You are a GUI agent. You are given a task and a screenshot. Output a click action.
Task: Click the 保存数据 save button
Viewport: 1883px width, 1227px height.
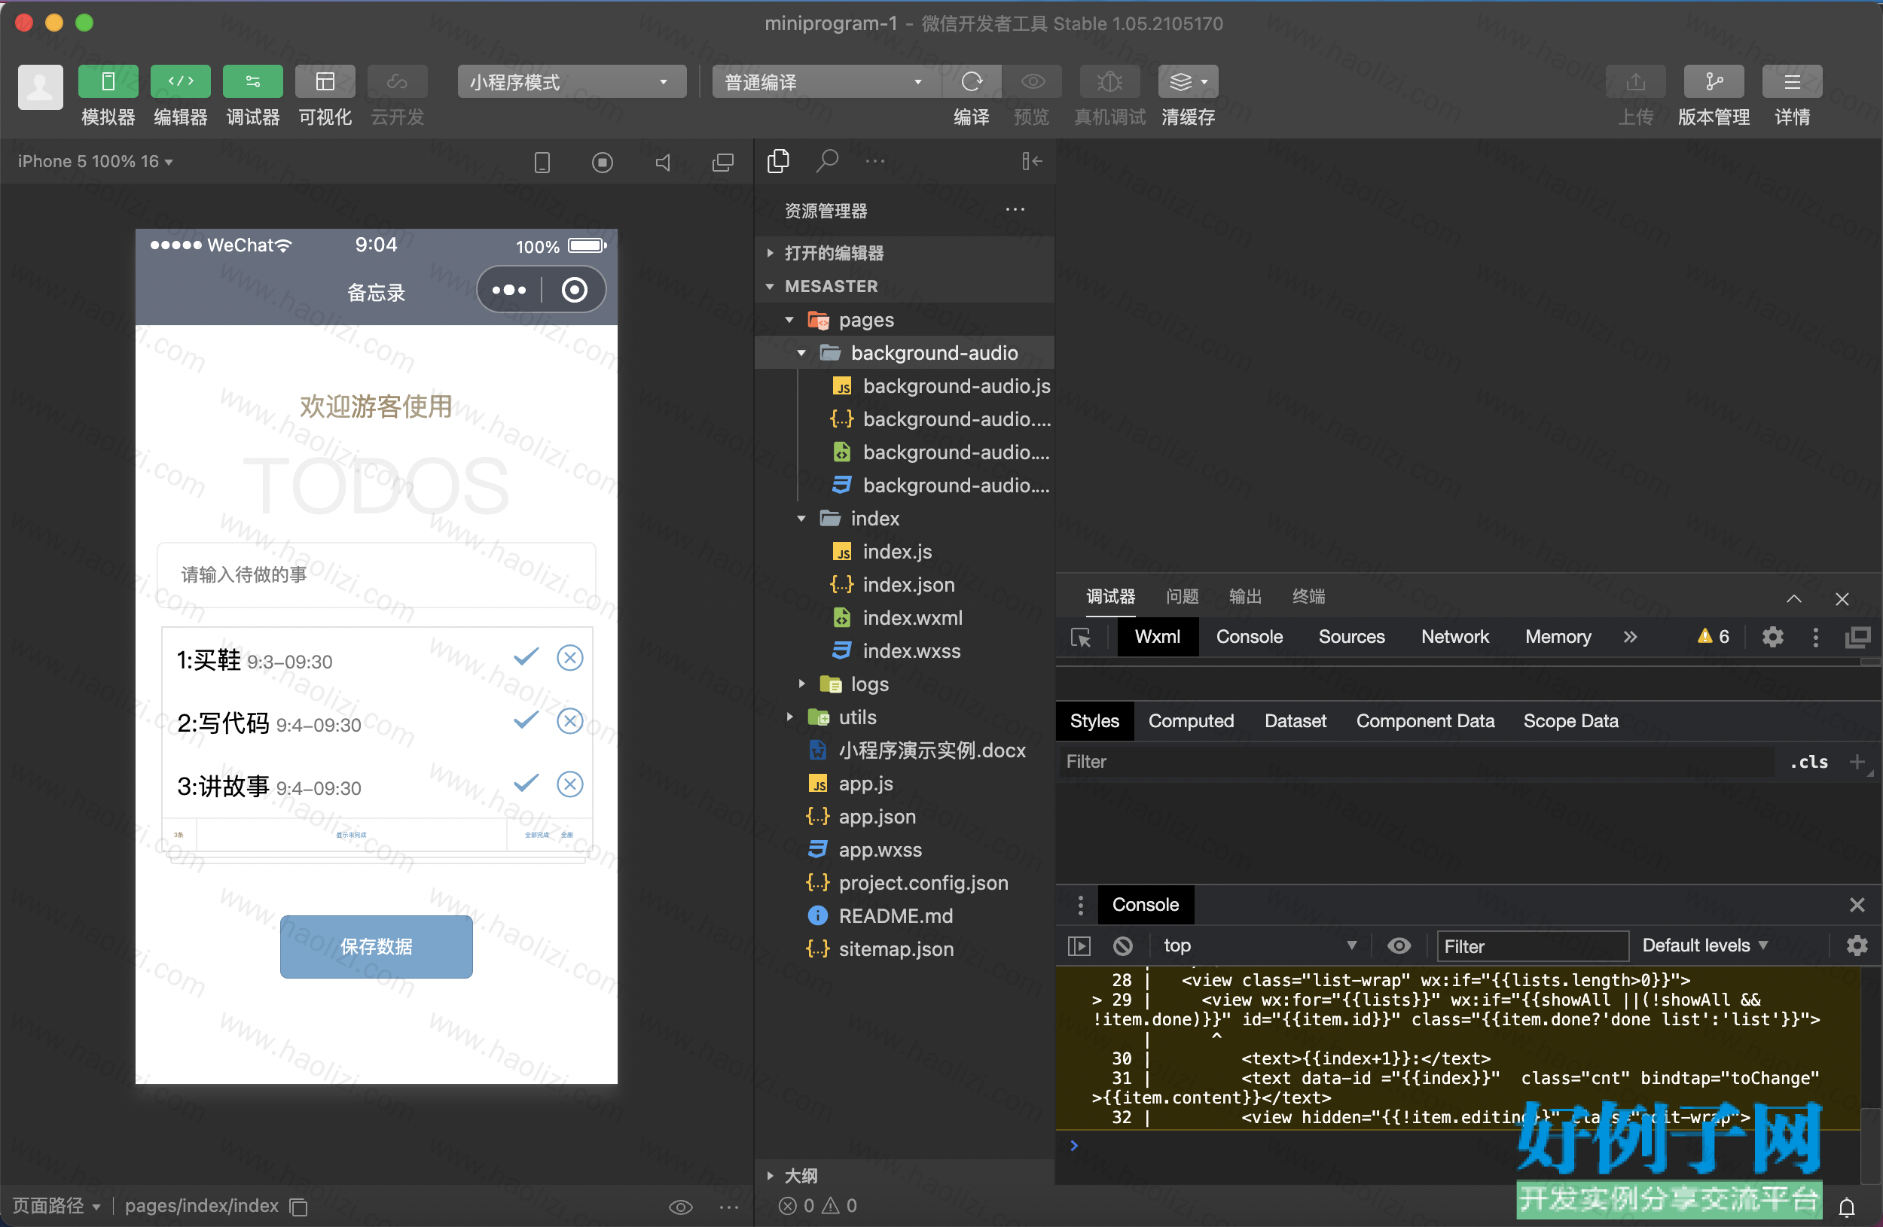pos(376,946)
